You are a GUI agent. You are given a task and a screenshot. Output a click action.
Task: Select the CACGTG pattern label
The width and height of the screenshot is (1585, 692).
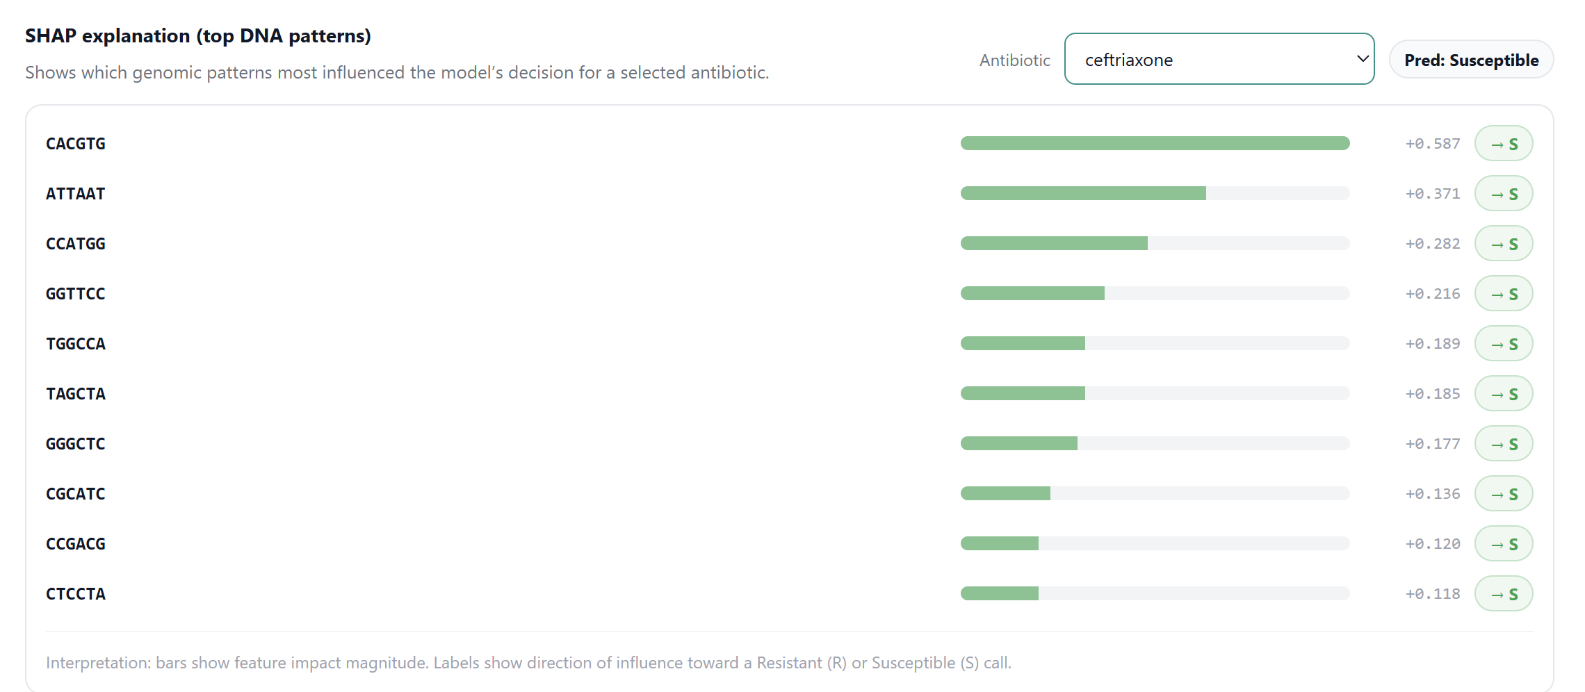[76, 144]
